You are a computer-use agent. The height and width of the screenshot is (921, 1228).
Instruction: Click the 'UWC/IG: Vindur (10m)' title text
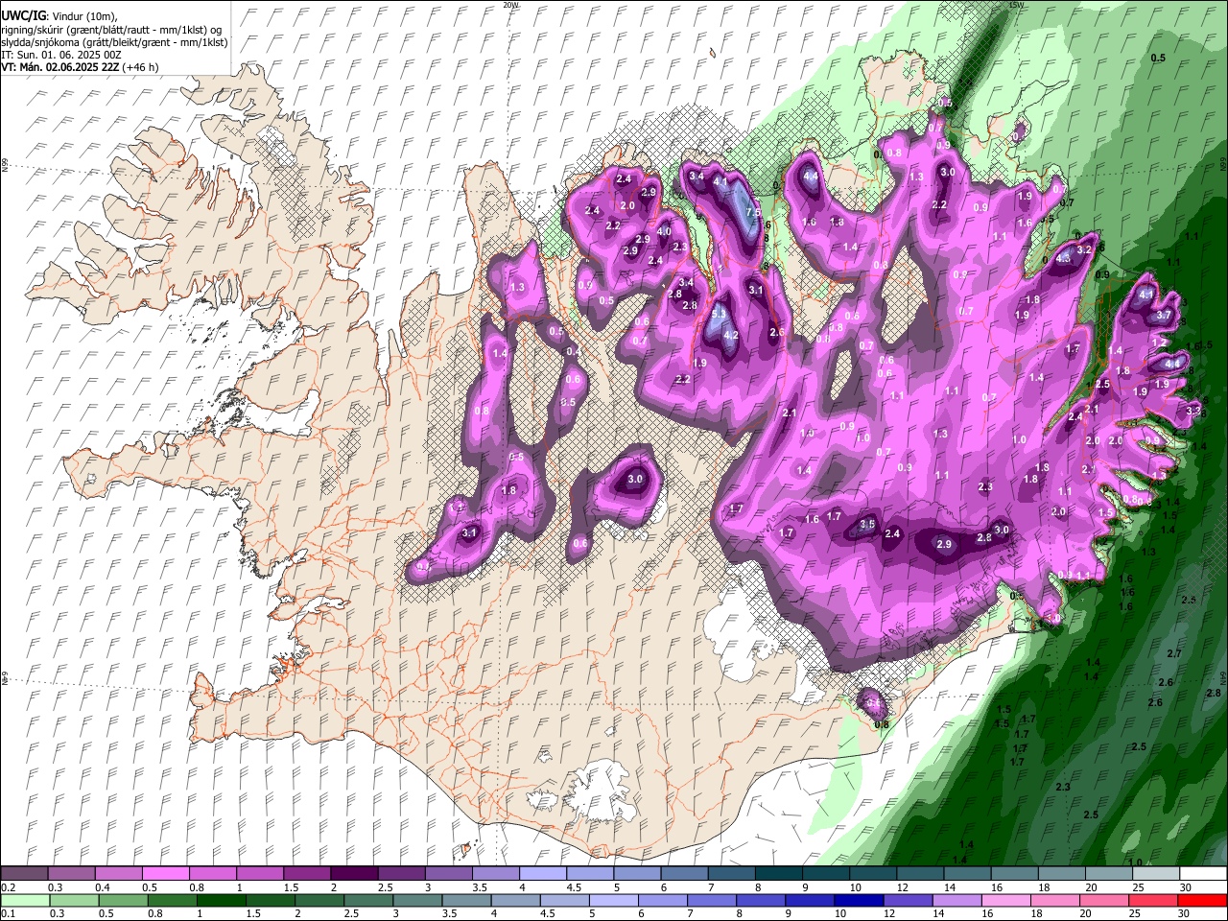(59, 16)
